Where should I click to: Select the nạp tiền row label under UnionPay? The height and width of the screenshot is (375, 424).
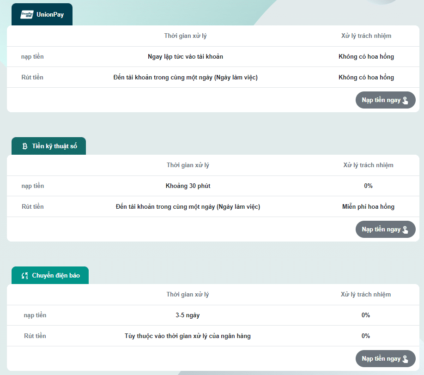coord(32,57)
